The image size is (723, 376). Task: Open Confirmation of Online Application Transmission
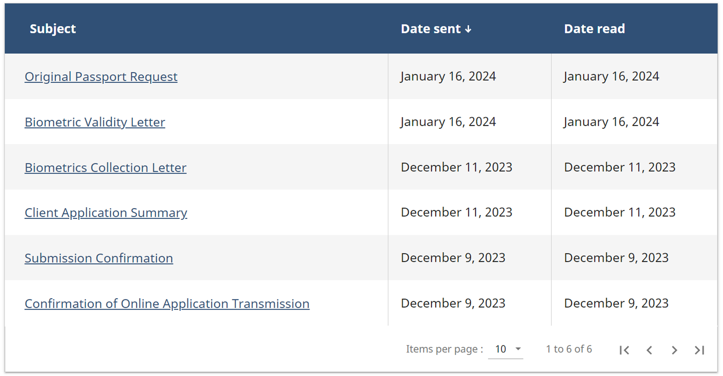(x=167, y=304)
